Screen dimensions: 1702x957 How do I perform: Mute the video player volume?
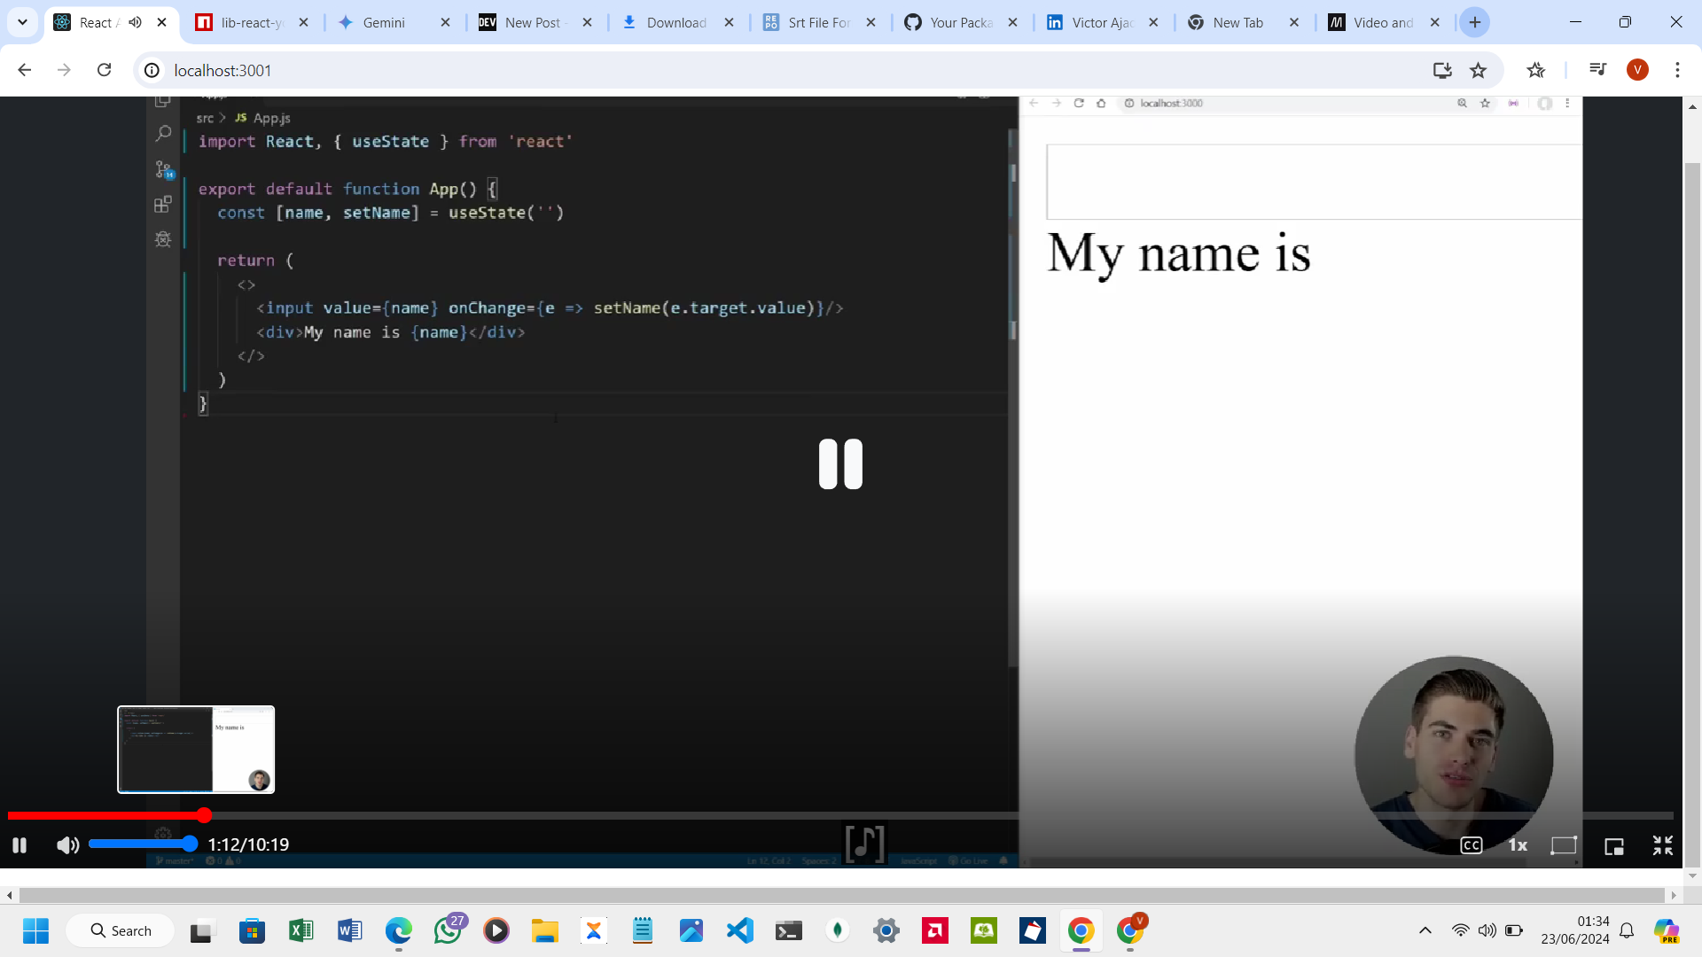[x=67, y=844]
